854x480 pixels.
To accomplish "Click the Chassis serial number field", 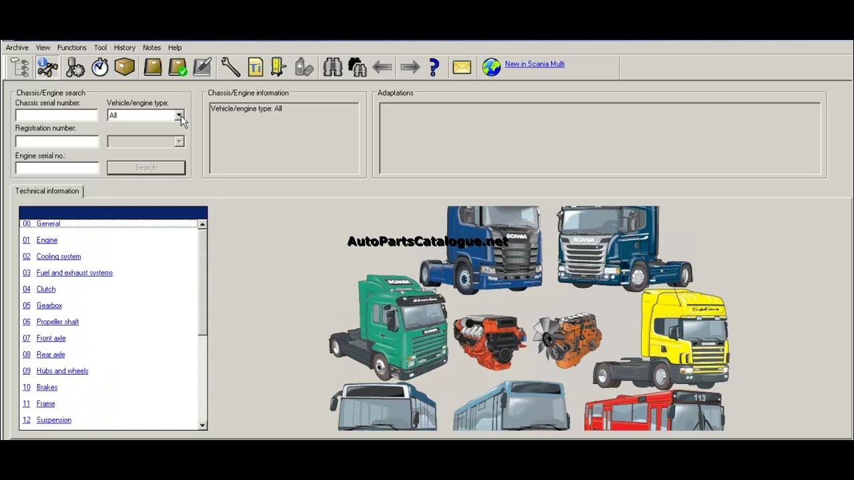I will (x=57, y=115).
